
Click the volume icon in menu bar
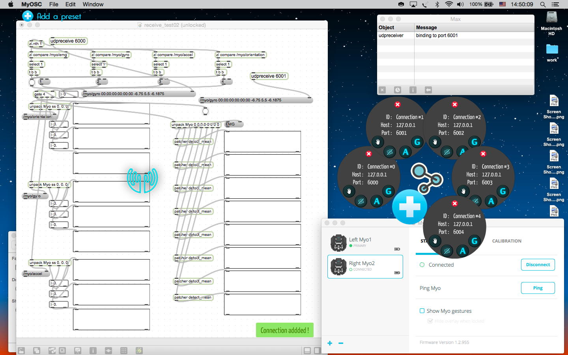[x=460, y=4]
